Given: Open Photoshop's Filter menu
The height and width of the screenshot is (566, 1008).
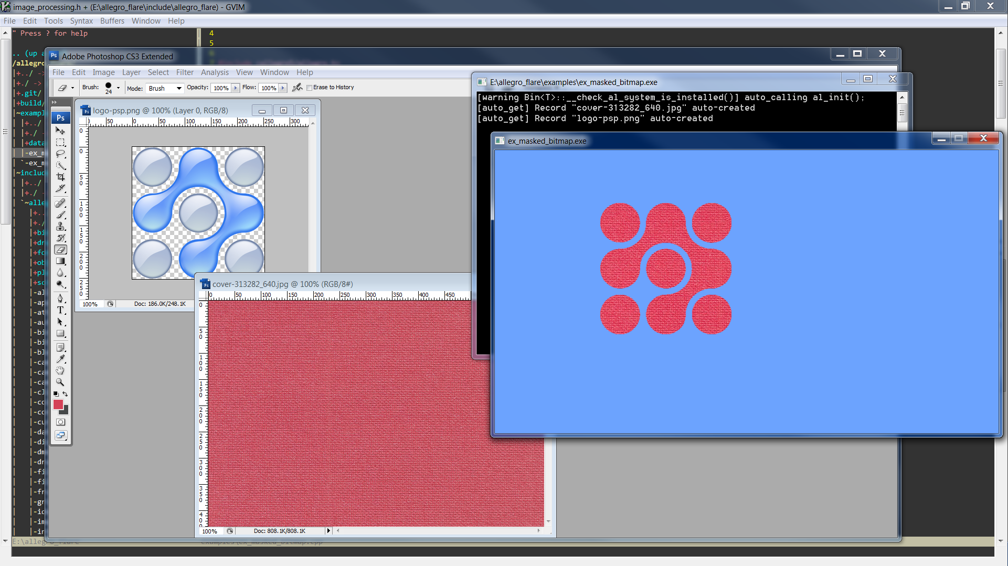Looking at the screenshot, I should [x=185, y=72].
